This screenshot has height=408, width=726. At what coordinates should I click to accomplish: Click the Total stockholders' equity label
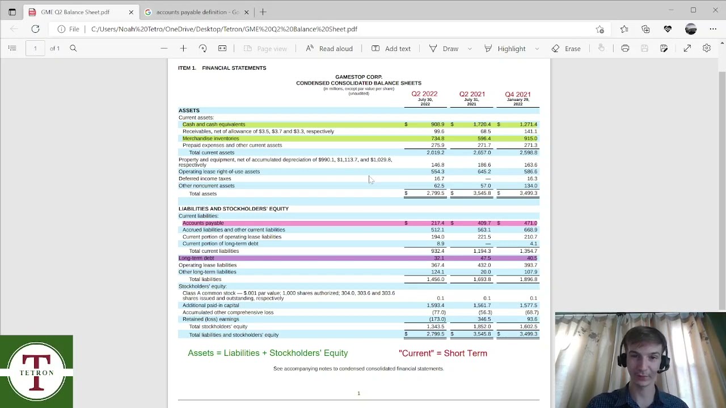pyautogui.click(x=218, y=326)
